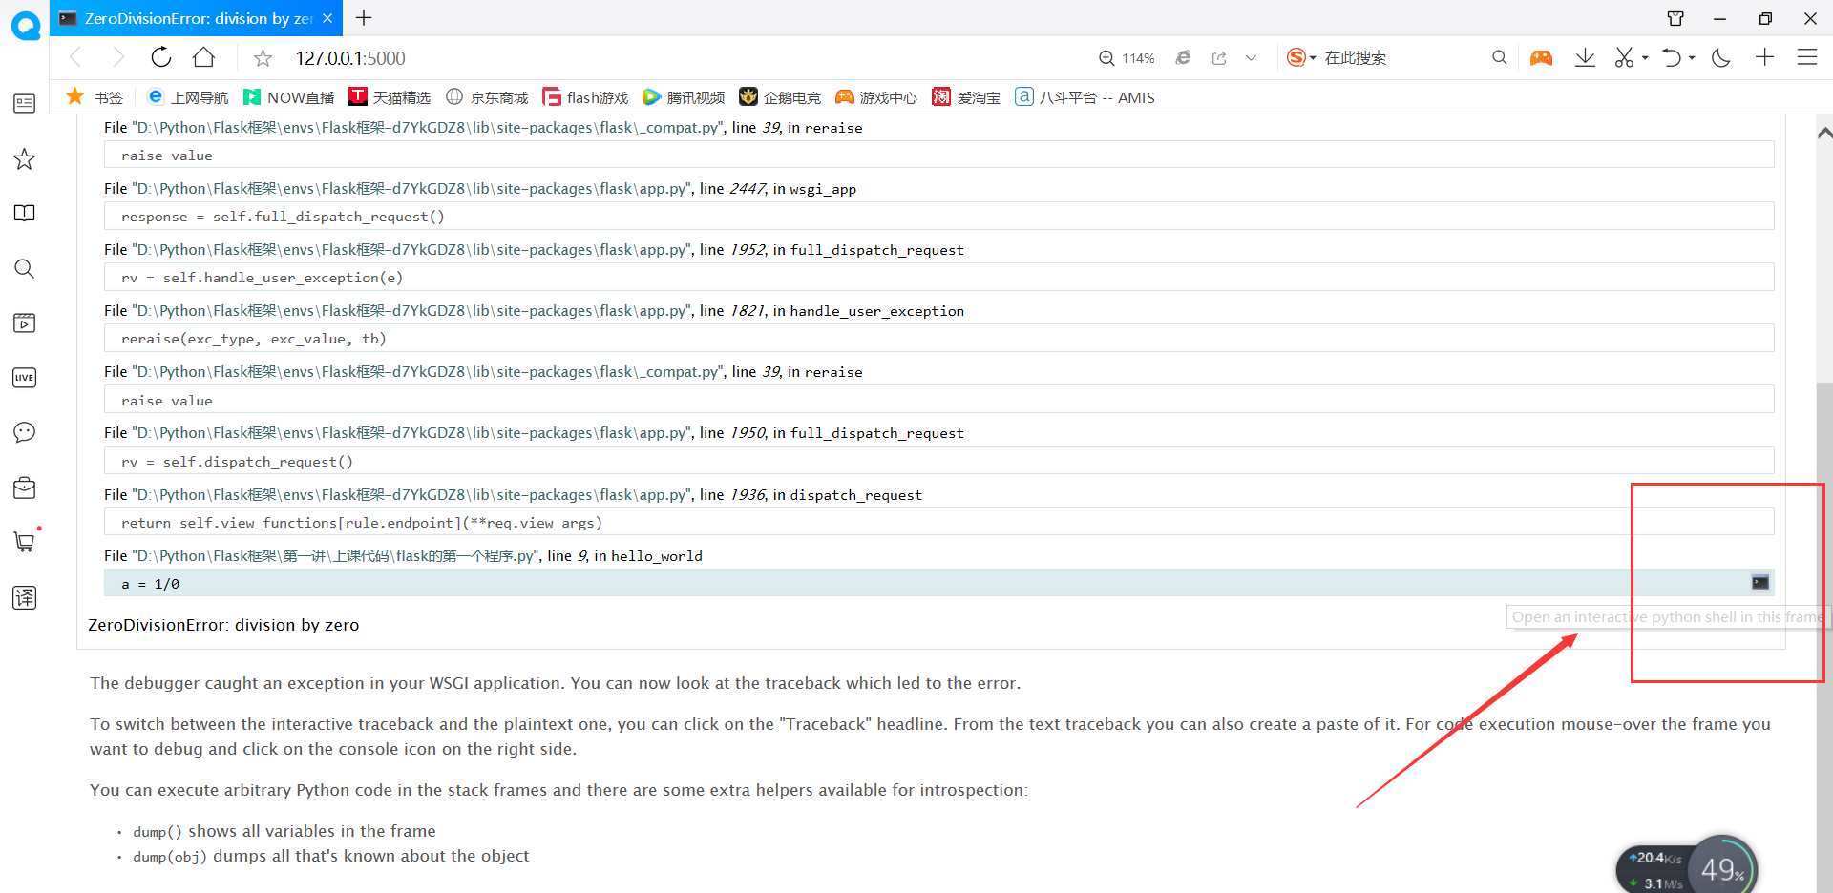The height and width of the screenshot is (893, 1833).
Task: Open the browser hamburger menu
Action: (x=1808, y=57)
